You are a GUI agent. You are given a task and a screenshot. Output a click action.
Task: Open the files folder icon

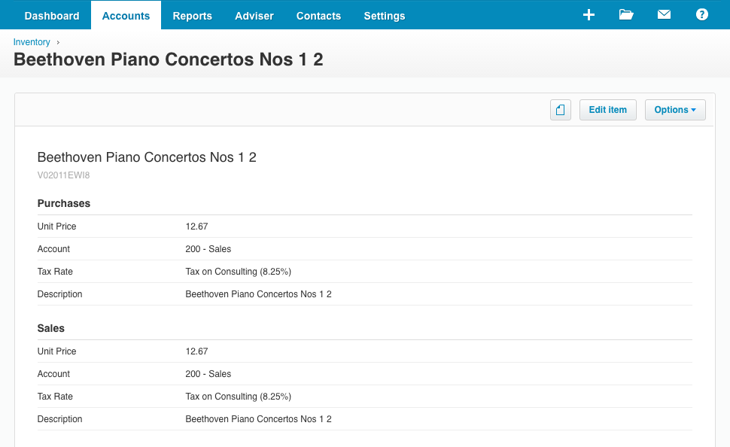(x=626, y=15)
